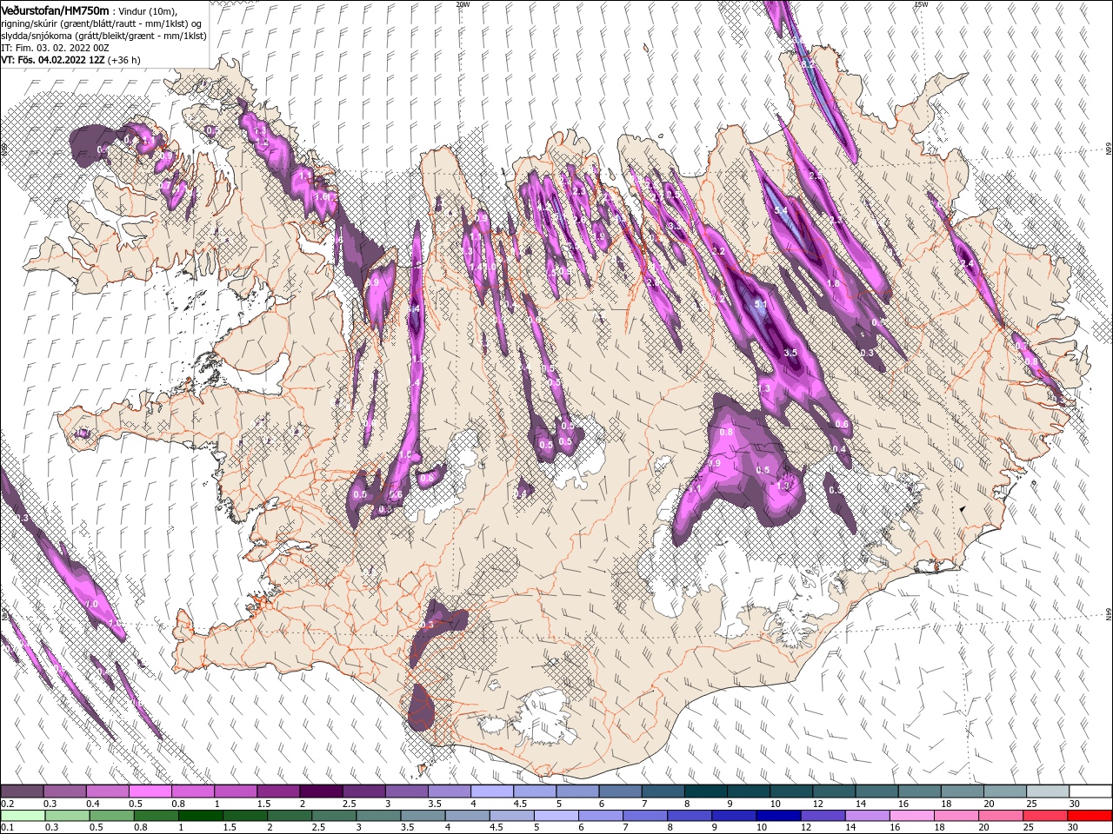Select white snow swatch labelled 30
This screenshot has width=1113, height=834.
[1091, 791]
